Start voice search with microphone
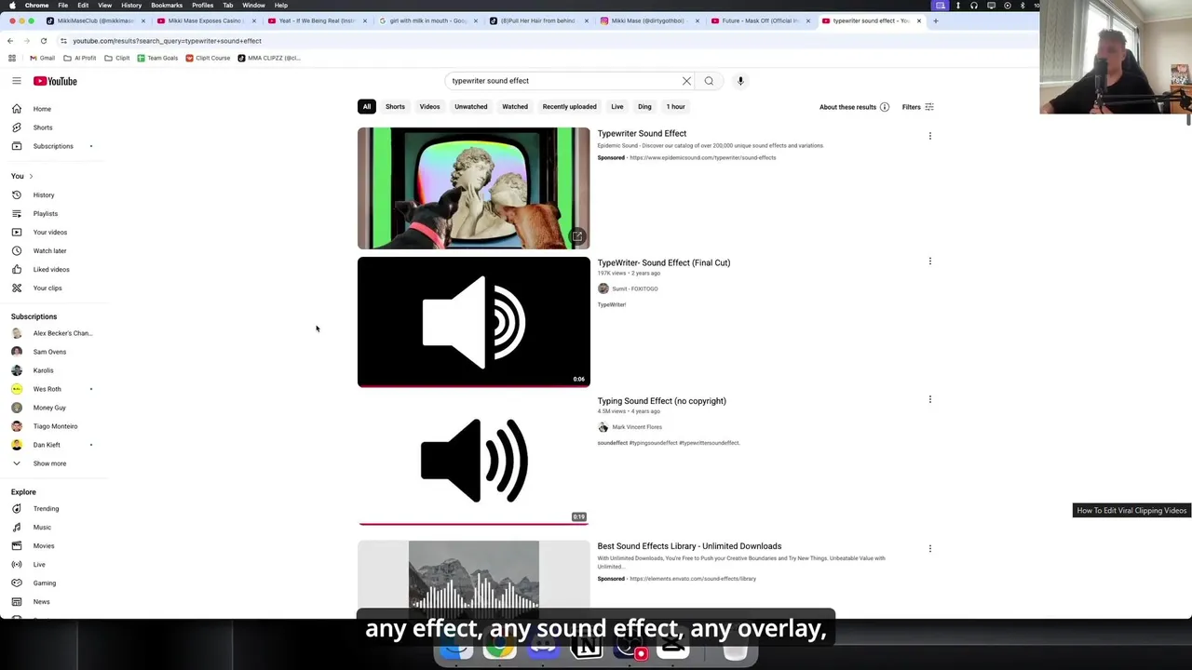This screenshot has height=670, width=1192. click(740, 81)
